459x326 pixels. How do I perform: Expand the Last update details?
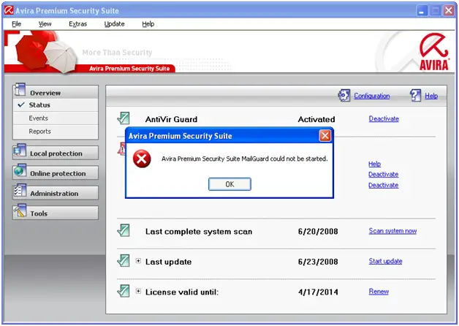(138, 261)
